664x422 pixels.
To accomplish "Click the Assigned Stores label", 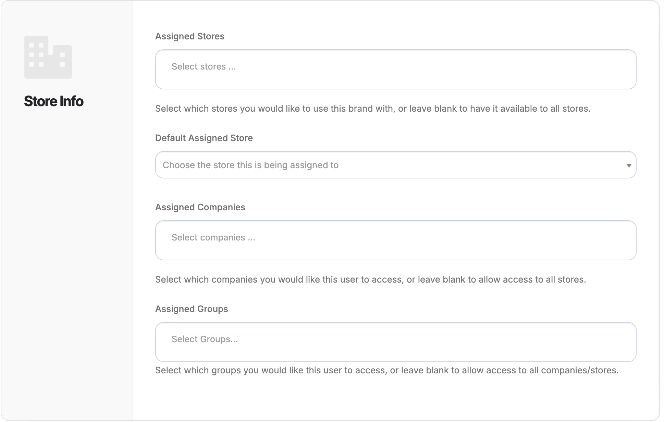I will click(x=189, y=36).
